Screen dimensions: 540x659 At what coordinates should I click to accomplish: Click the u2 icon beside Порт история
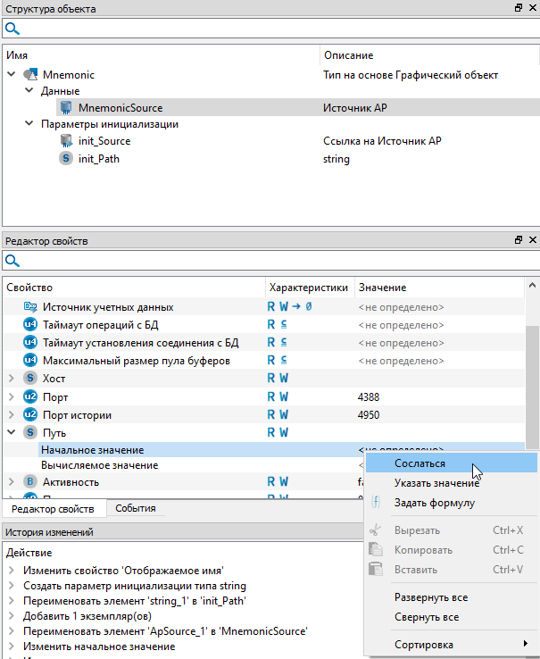coord(30,414)
